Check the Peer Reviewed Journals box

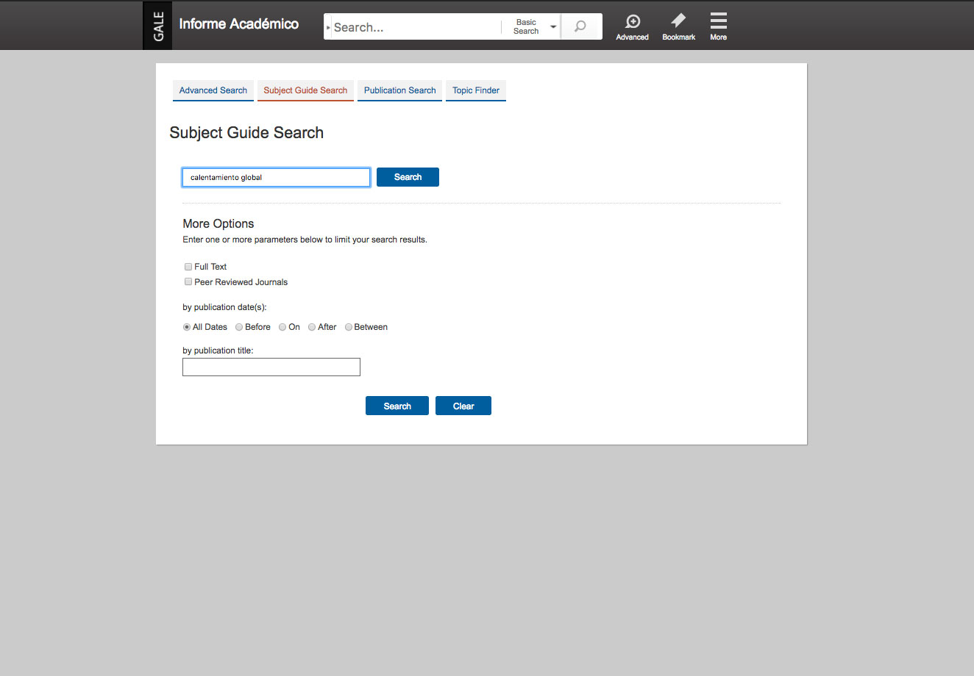tap(188, 282)
